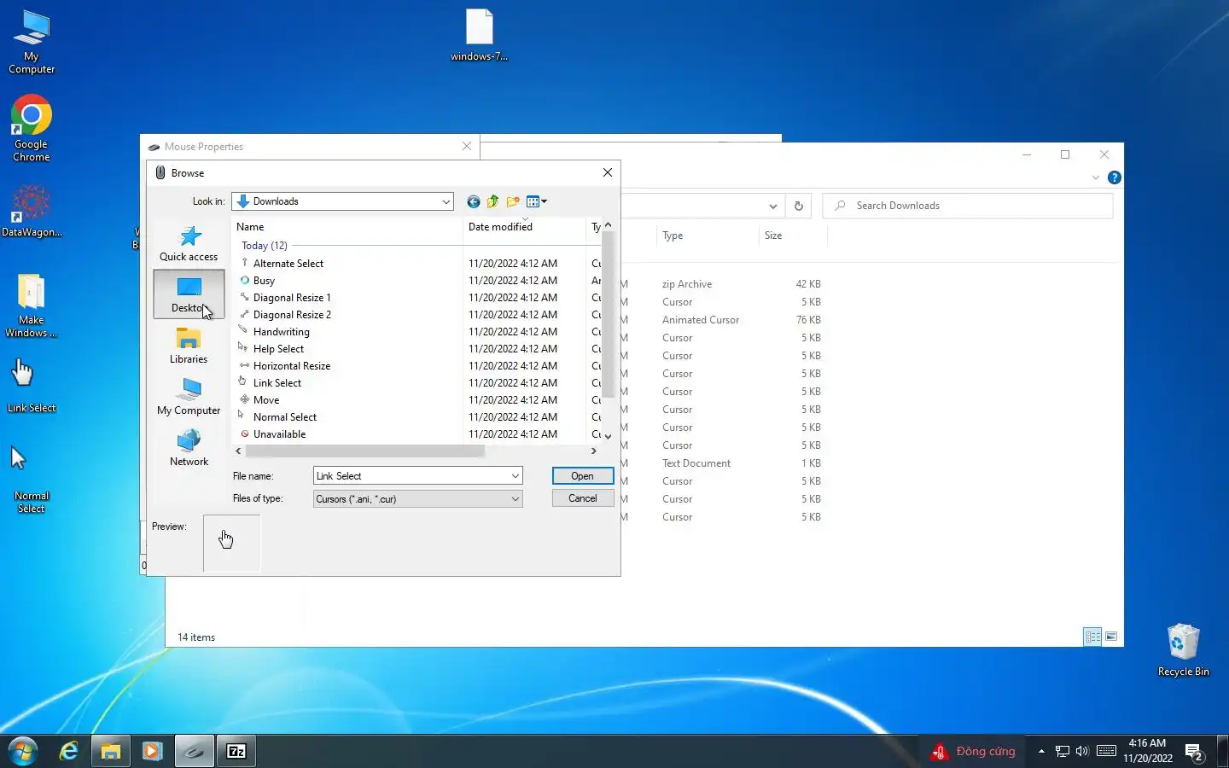The height and width of the screenshot is (768, 1229).
Task: Refresh the Explorer Downloads window
Action: [799, 206]
